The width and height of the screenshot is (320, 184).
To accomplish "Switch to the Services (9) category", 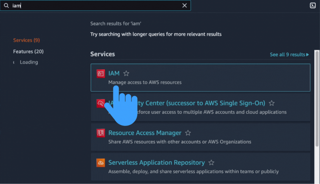I will [26, 40].
